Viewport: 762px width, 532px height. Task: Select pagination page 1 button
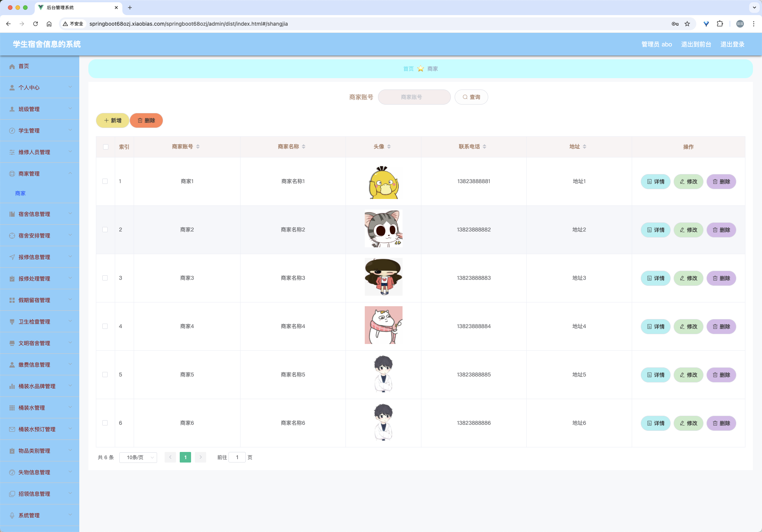[x=185, y=458]
